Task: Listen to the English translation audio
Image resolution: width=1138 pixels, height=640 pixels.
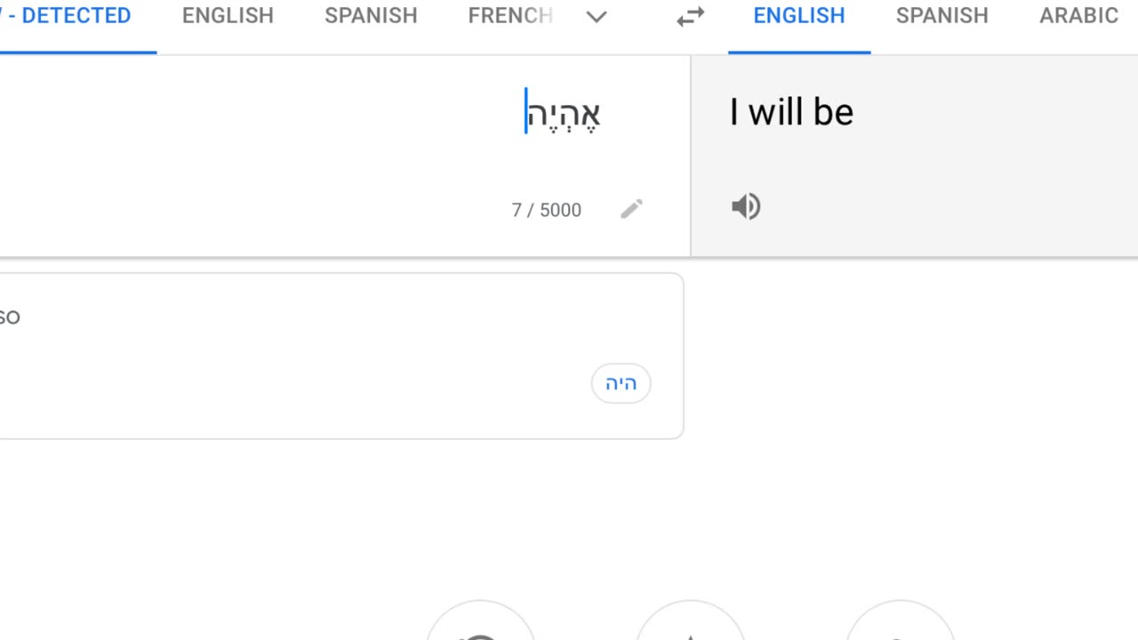Action: coord(746,207)
